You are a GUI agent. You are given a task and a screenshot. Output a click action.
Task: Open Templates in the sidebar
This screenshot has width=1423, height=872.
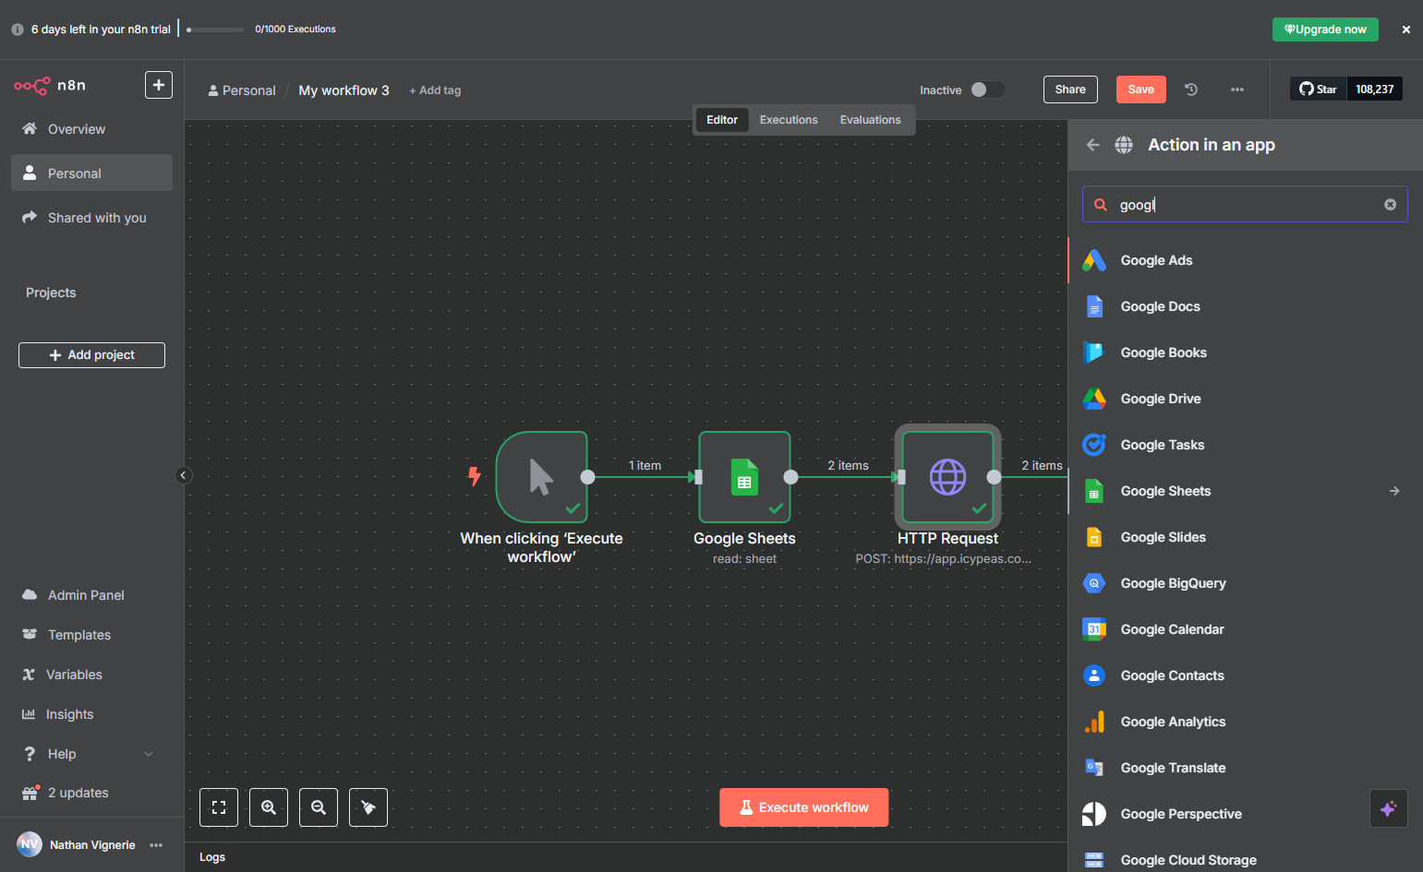tap(91, 635)
